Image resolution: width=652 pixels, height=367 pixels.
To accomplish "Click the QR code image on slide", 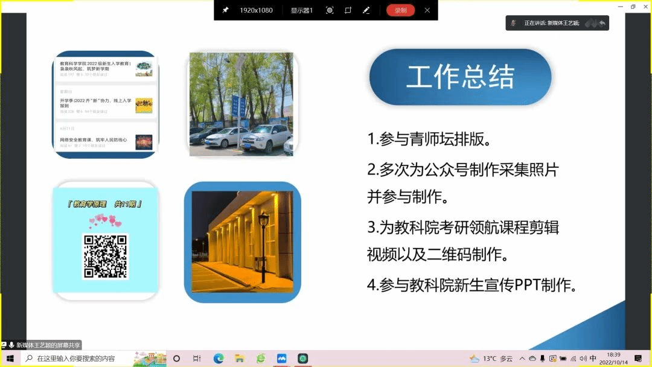I will point(106,257).
